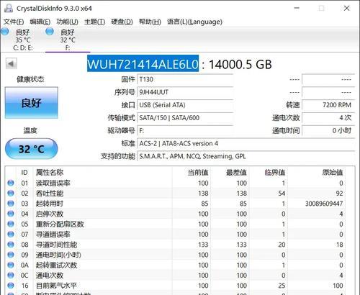Screen dimensions: 360x295
Task: Click status orb for attribute 03 起转用时
Action: pyautogui.click(x=11, y=204)
